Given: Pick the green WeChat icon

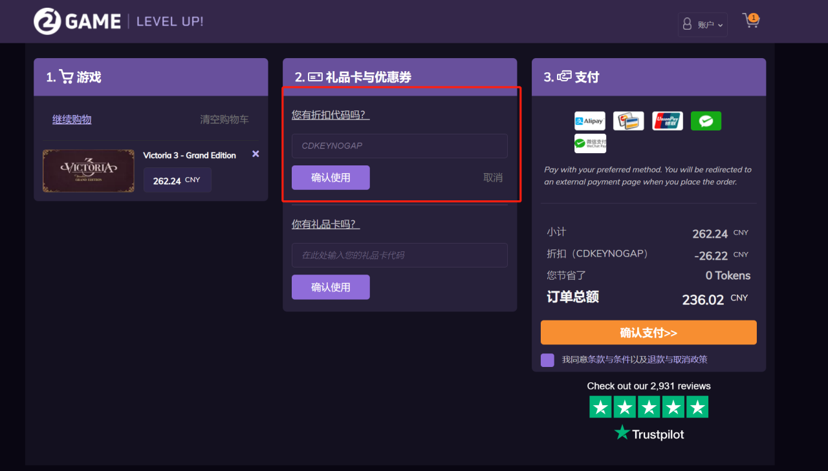Looking at the screenshot, I should click(706, 121).
